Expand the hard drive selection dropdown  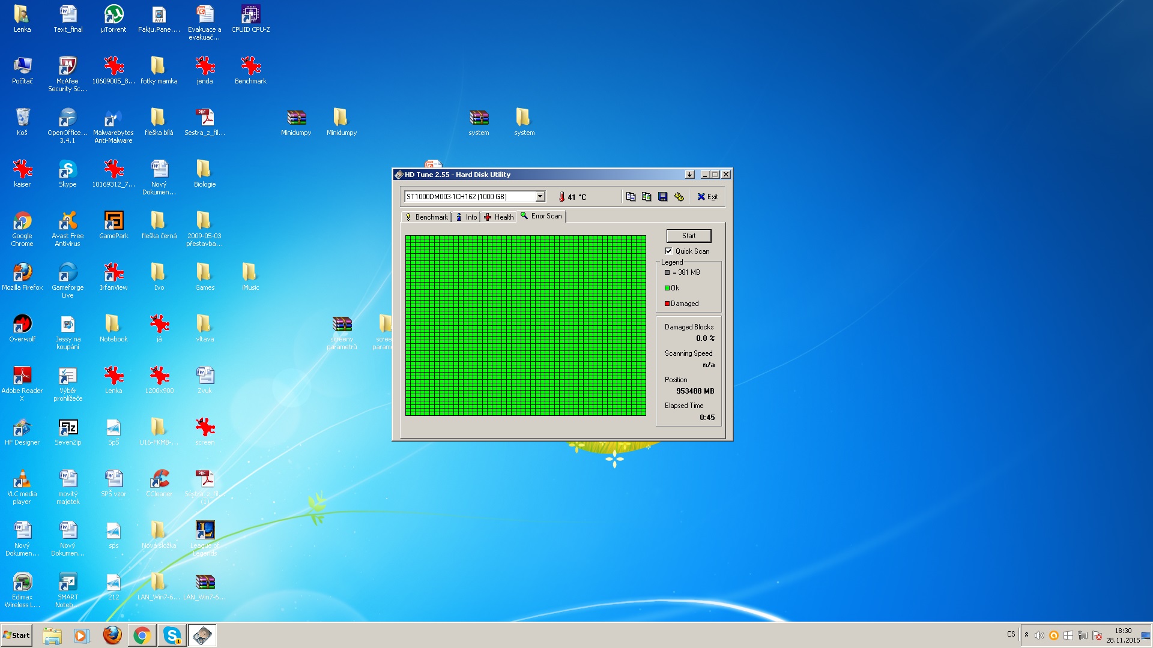tap(540, 196)
